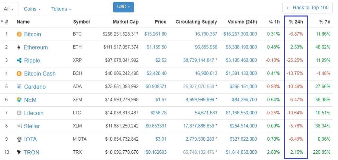Click Bitcoin price $15,261.80 link

[155, 34]
